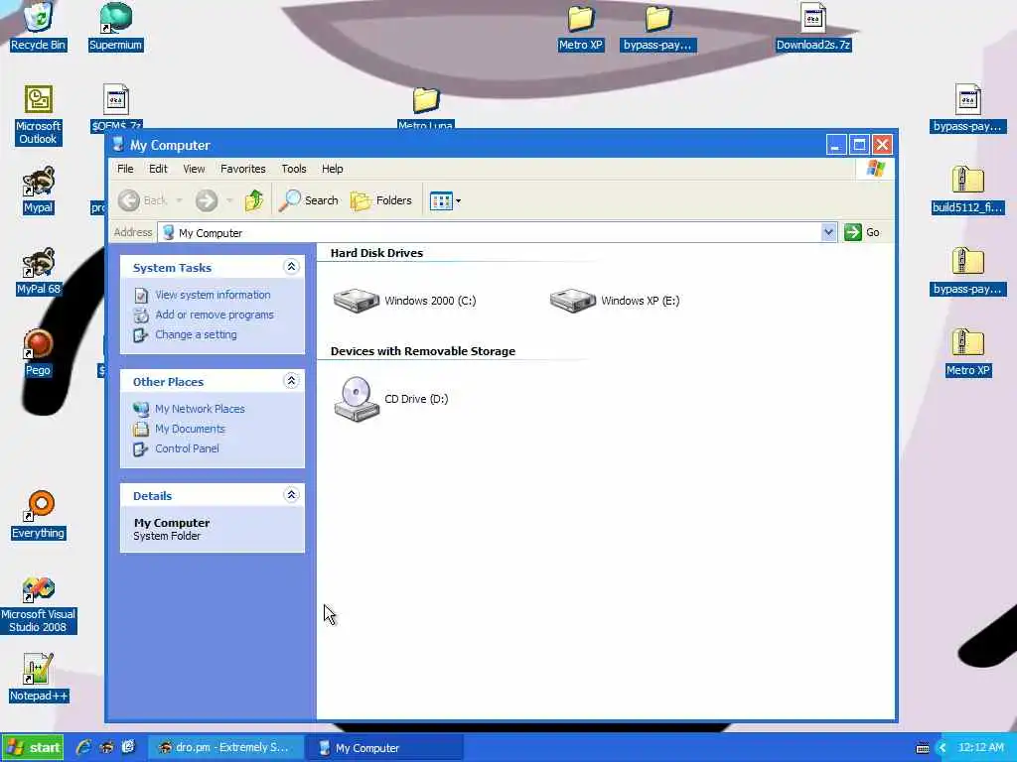Open the Help menu
Image resolution: width=1017 pixels, height=762 pixels.
coord(332,169)
